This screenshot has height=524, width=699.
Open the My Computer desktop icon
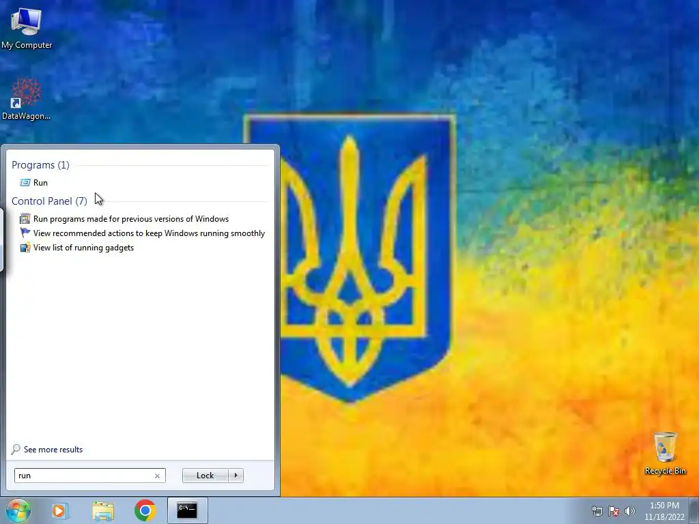(x=27, y=29)
